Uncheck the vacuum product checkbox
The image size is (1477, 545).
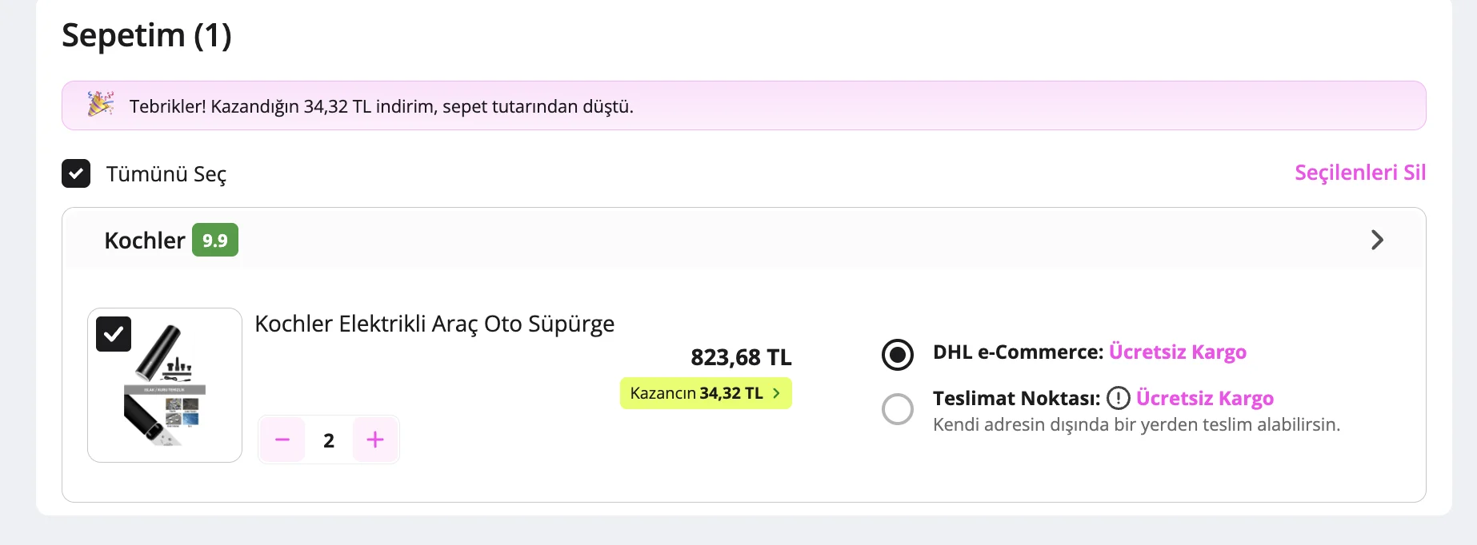tap(114, 334)
